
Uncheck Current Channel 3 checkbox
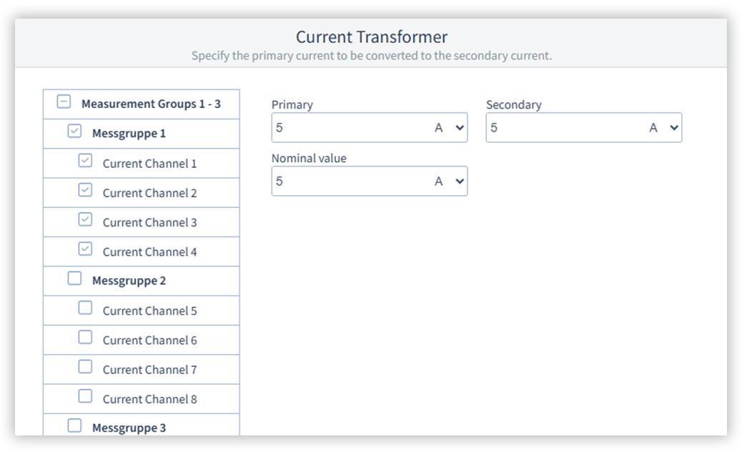(x=85, y=219)
